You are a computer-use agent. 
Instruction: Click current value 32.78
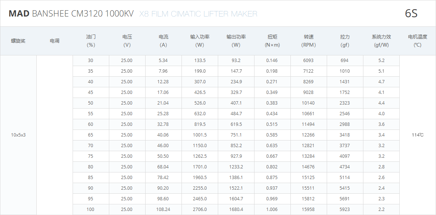pyautogui.click(x=163, y=124)
